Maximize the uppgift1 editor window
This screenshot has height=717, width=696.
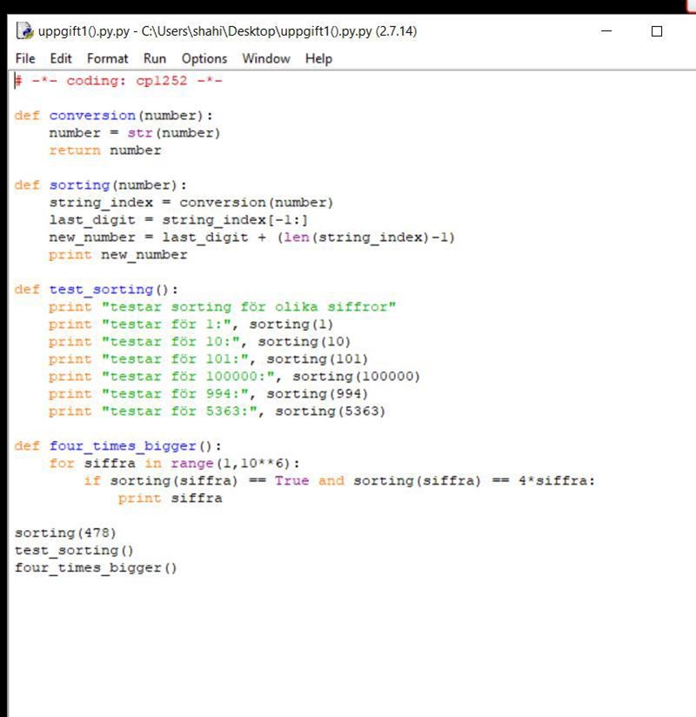[655, 30]
